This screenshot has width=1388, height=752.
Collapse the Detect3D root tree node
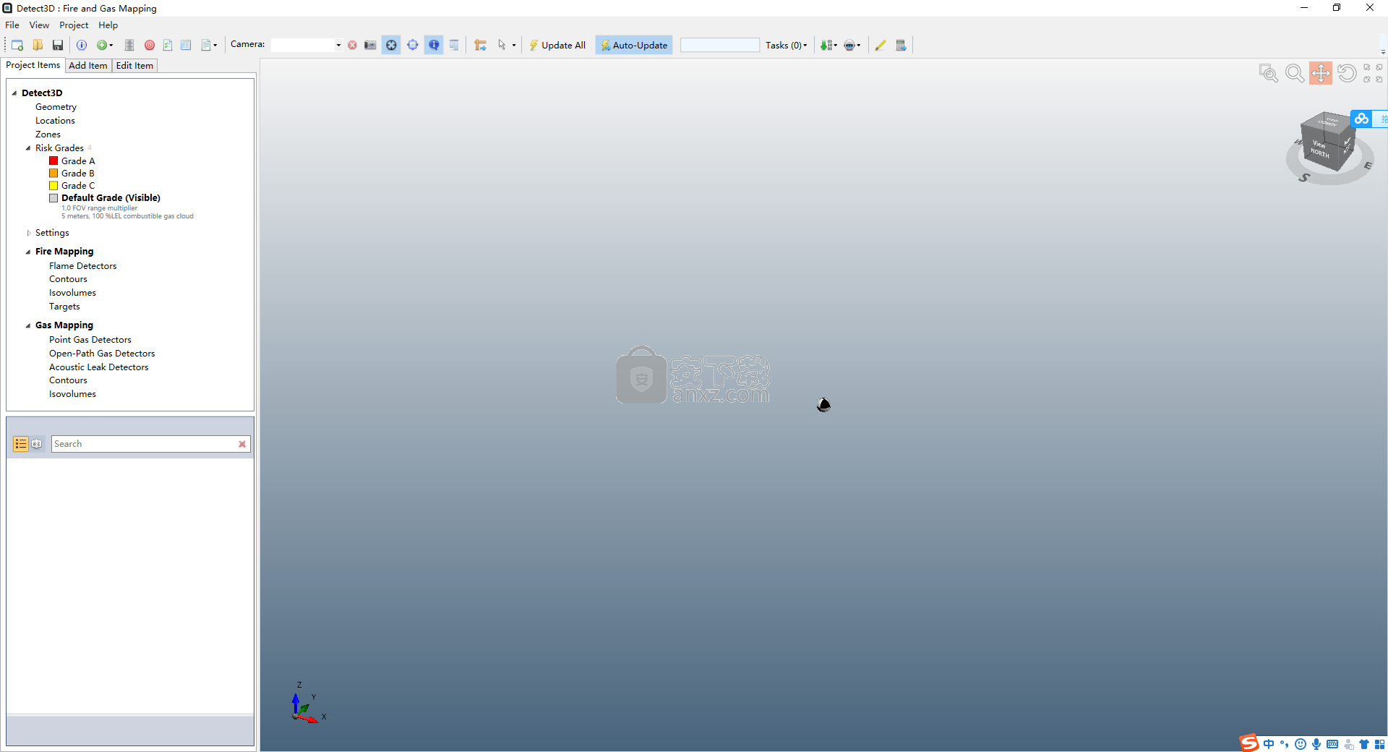[x=14, y=93]
